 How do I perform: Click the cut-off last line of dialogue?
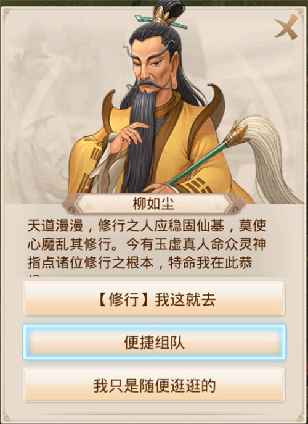click(x=34, y=276)
